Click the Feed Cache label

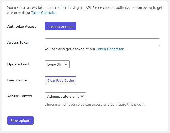[x=17, y=80]
